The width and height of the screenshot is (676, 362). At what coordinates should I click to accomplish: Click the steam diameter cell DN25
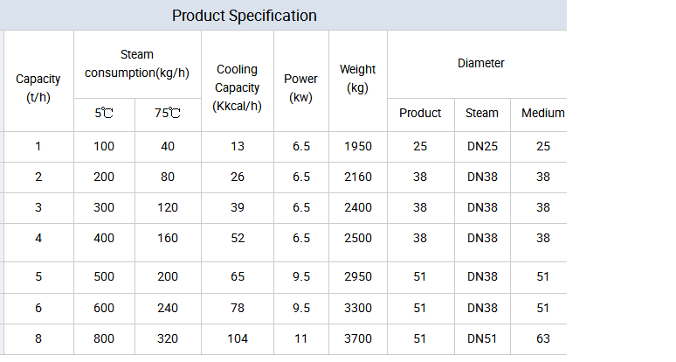pos(482,146)
